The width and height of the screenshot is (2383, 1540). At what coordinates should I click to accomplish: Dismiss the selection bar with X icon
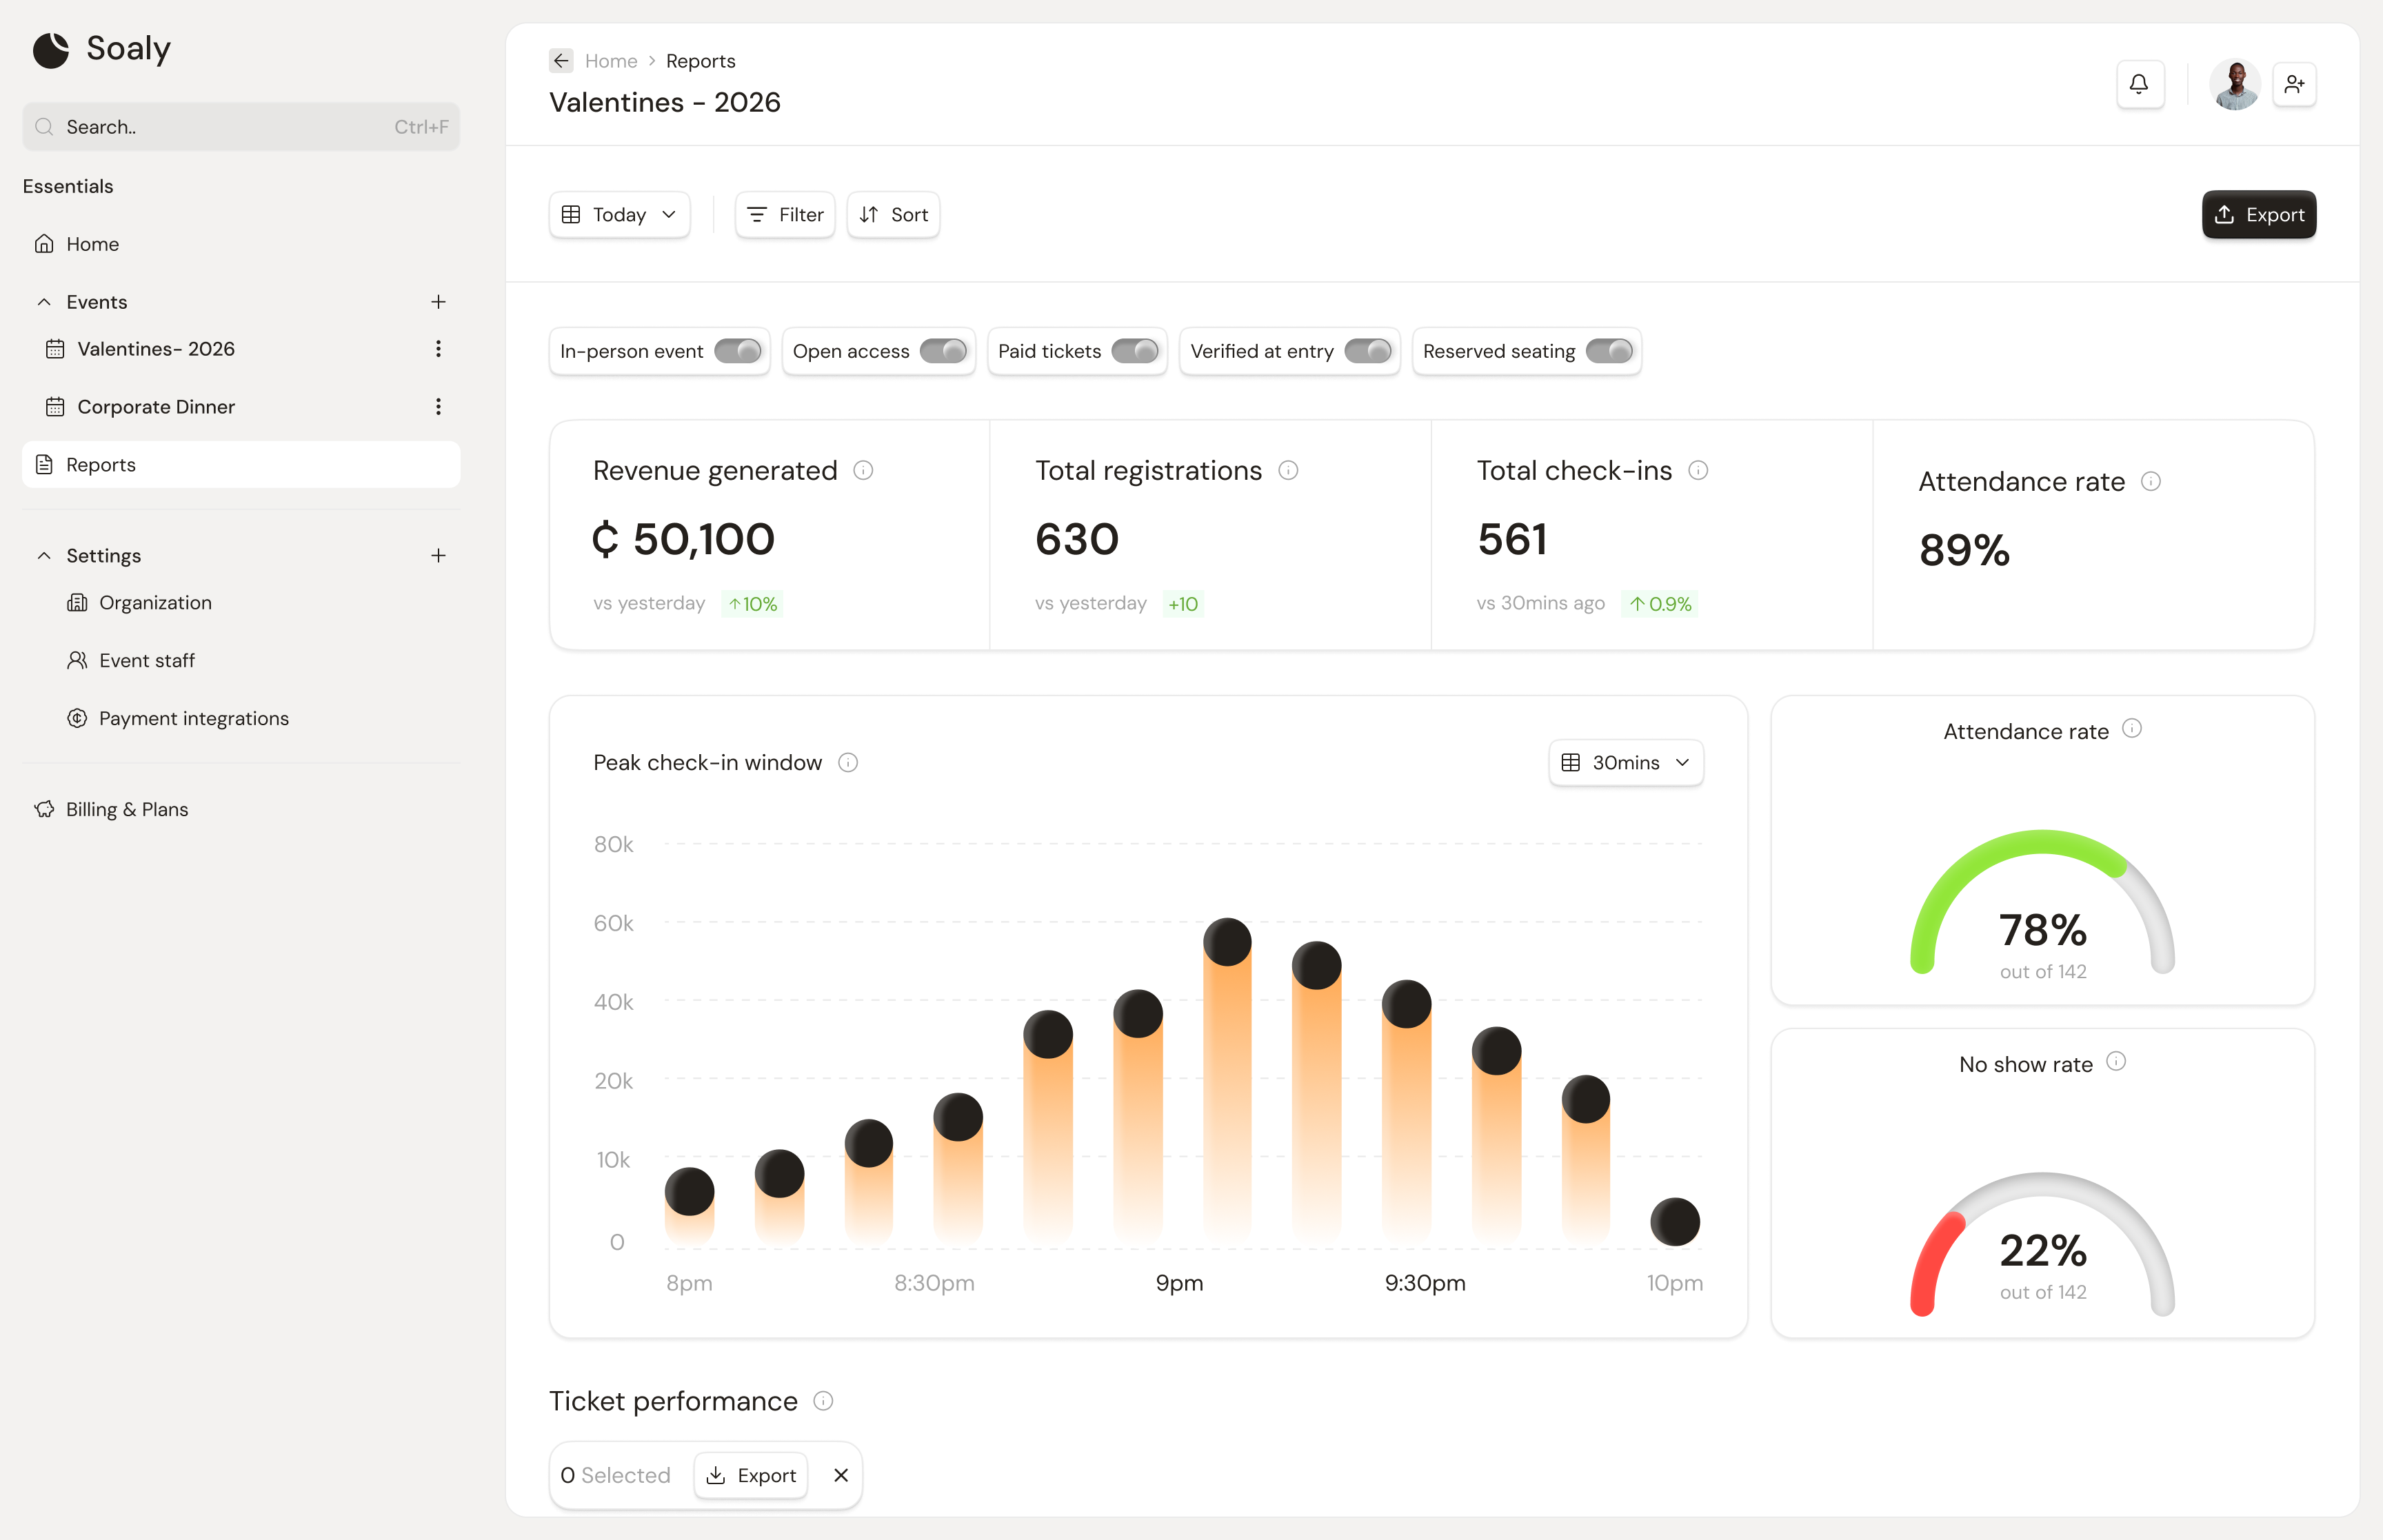(x=841, y=1476)
